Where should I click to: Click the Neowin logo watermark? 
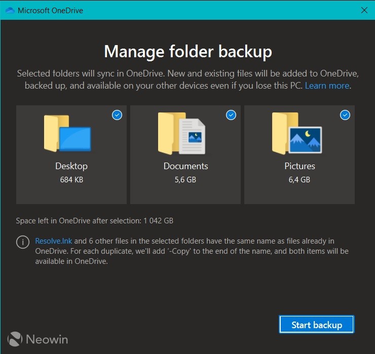[38, 339]
